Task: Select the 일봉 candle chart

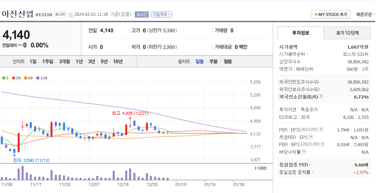Action: pos(200,61)
